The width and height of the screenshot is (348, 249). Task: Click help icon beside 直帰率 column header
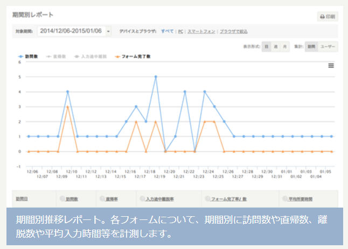pyautogui.click(x=102, y=198)
